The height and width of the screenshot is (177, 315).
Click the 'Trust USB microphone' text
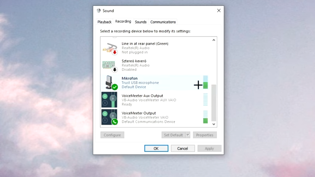[140, 83]
